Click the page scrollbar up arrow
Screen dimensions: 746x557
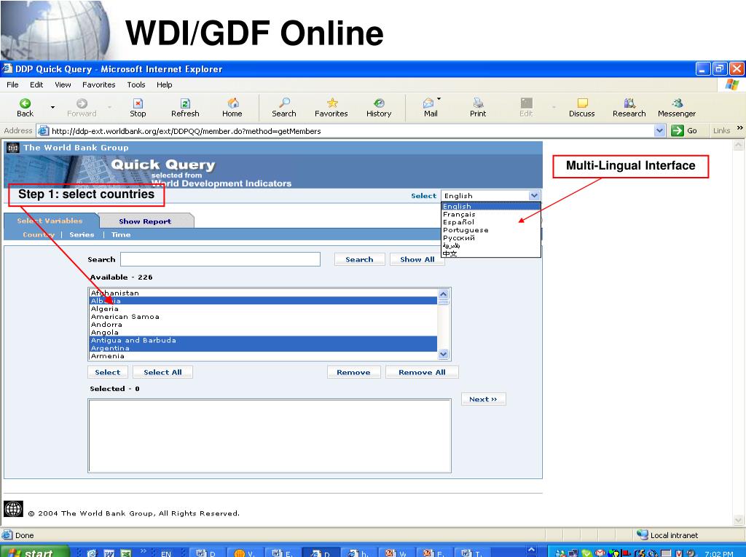[739, 146]
